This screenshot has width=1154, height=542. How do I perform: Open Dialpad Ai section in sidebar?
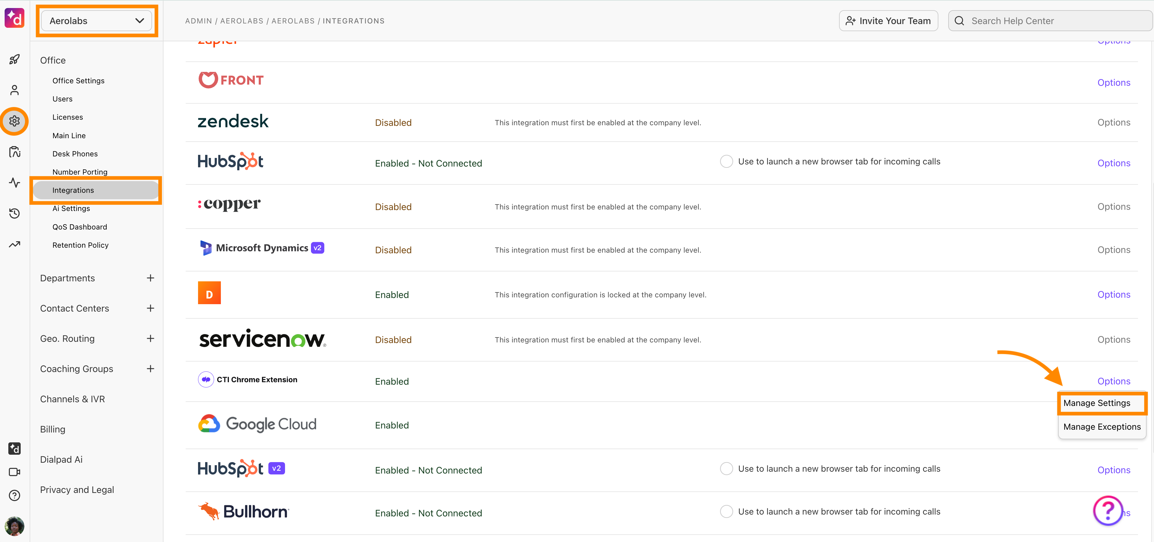click(61, 460)
